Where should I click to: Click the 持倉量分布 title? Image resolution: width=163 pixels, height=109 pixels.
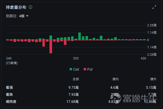[16, 7]
